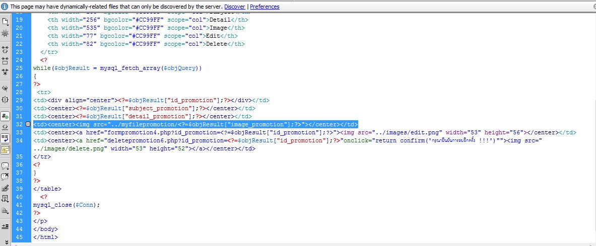Open Move or Convert CSS icon
This screenshot has height=246, width=596.
click(x=6, y=210)
